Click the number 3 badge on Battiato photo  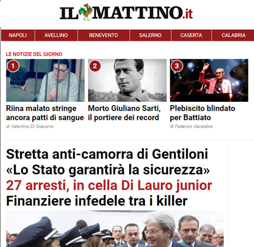[x=177, y=66]
